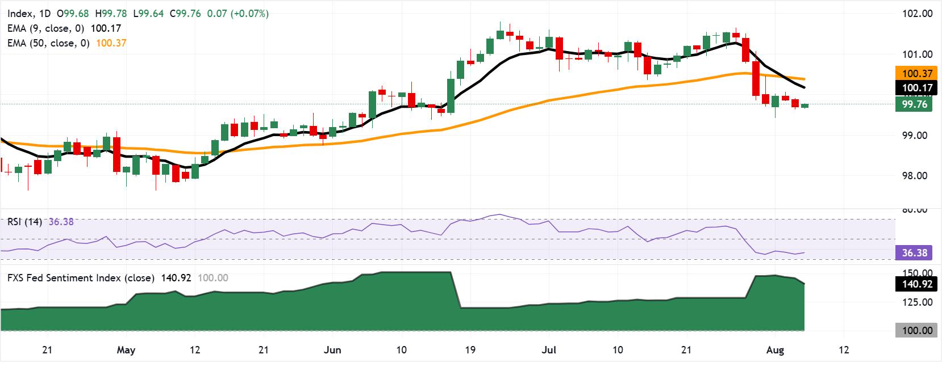Select the RSI (14) indicator legend
Screen dimensions: 942x367
point(24,222)
